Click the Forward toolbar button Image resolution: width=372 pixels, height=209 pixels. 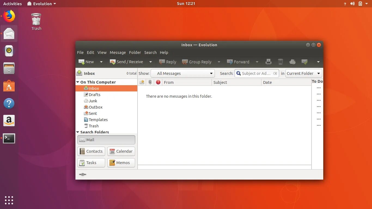click(x=238, y=62)
